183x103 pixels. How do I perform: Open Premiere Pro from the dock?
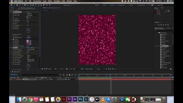(69, 99)
